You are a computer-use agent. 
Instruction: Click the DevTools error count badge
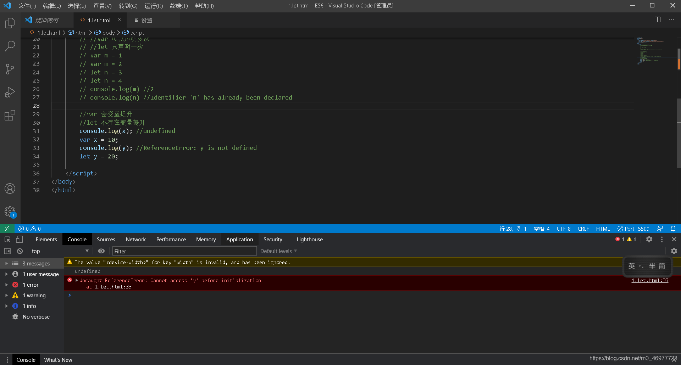(620, 240)
